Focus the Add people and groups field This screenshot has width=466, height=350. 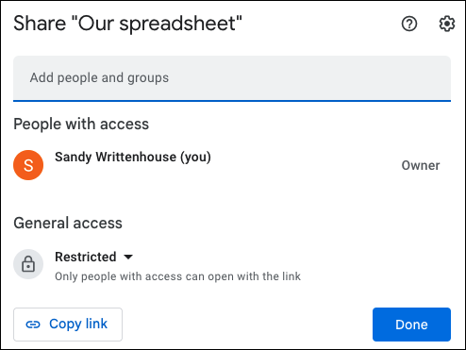coord(232,78)
